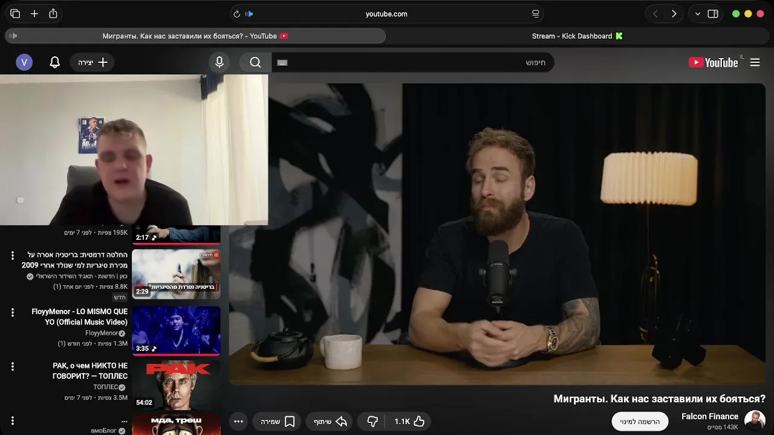Open options menu for амоБлог video

click(12, 420)
